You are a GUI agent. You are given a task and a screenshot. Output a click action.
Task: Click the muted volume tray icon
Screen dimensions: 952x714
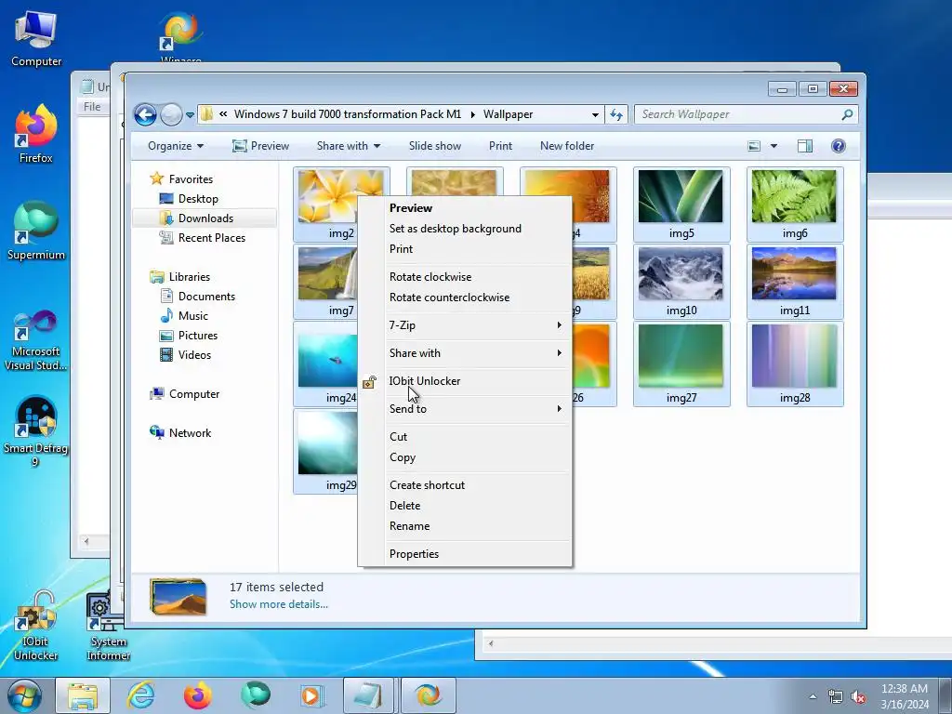pos(858,697)
